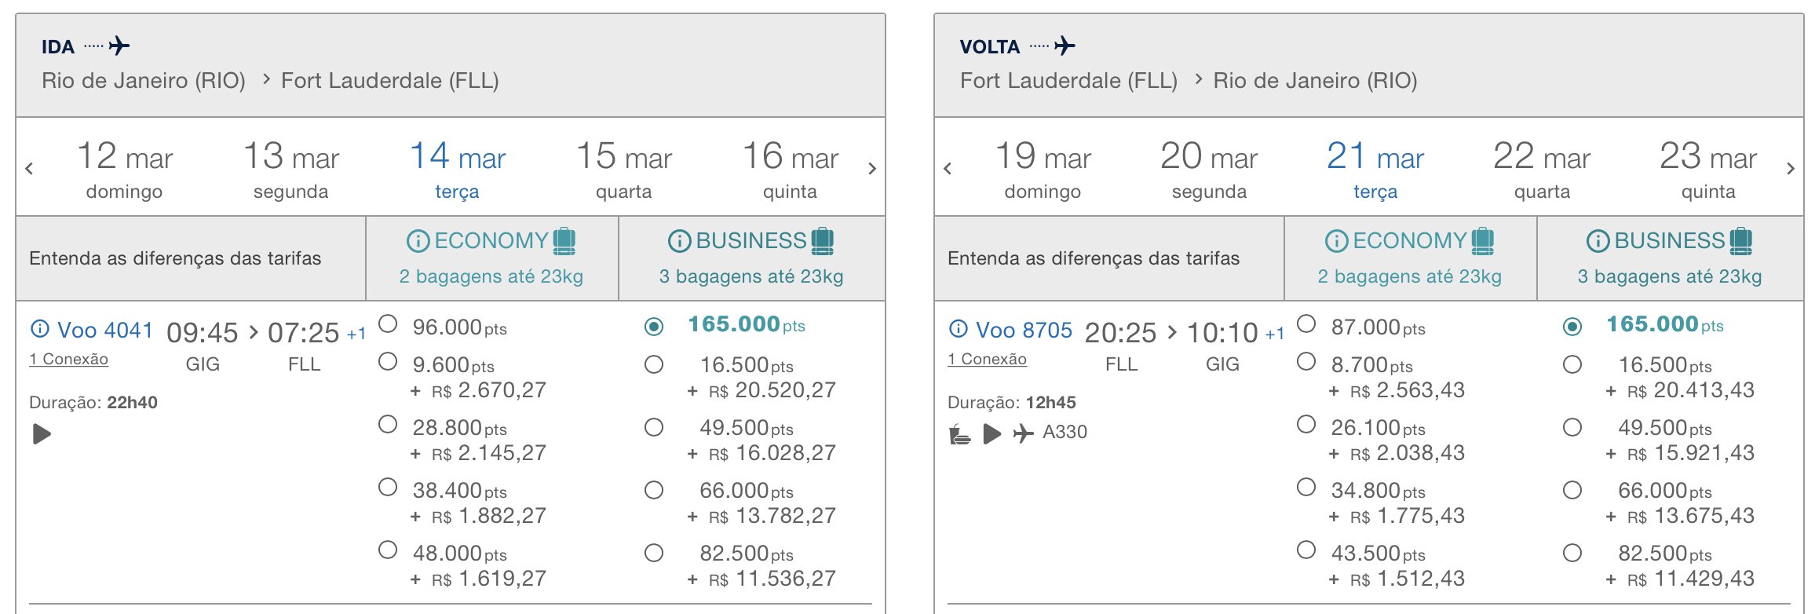Image resolution: width=1815 pixels, height=614 pixels.
Task: Open the 1 Conexão link for Voo 4041
Action: click(x=68, y=359)
